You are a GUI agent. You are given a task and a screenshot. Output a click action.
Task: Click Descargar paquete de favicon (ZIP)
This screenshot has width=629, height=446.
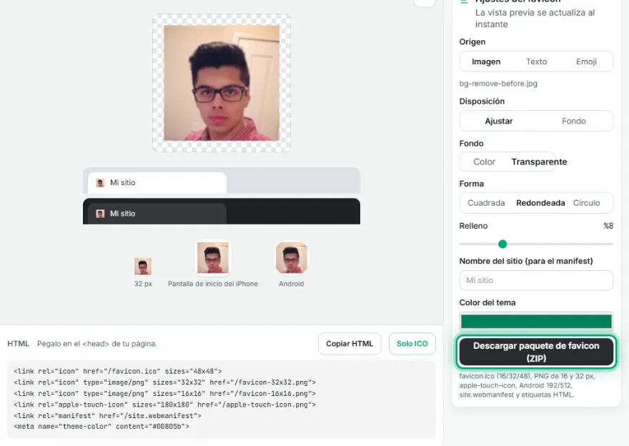click(x=536, y=352)
